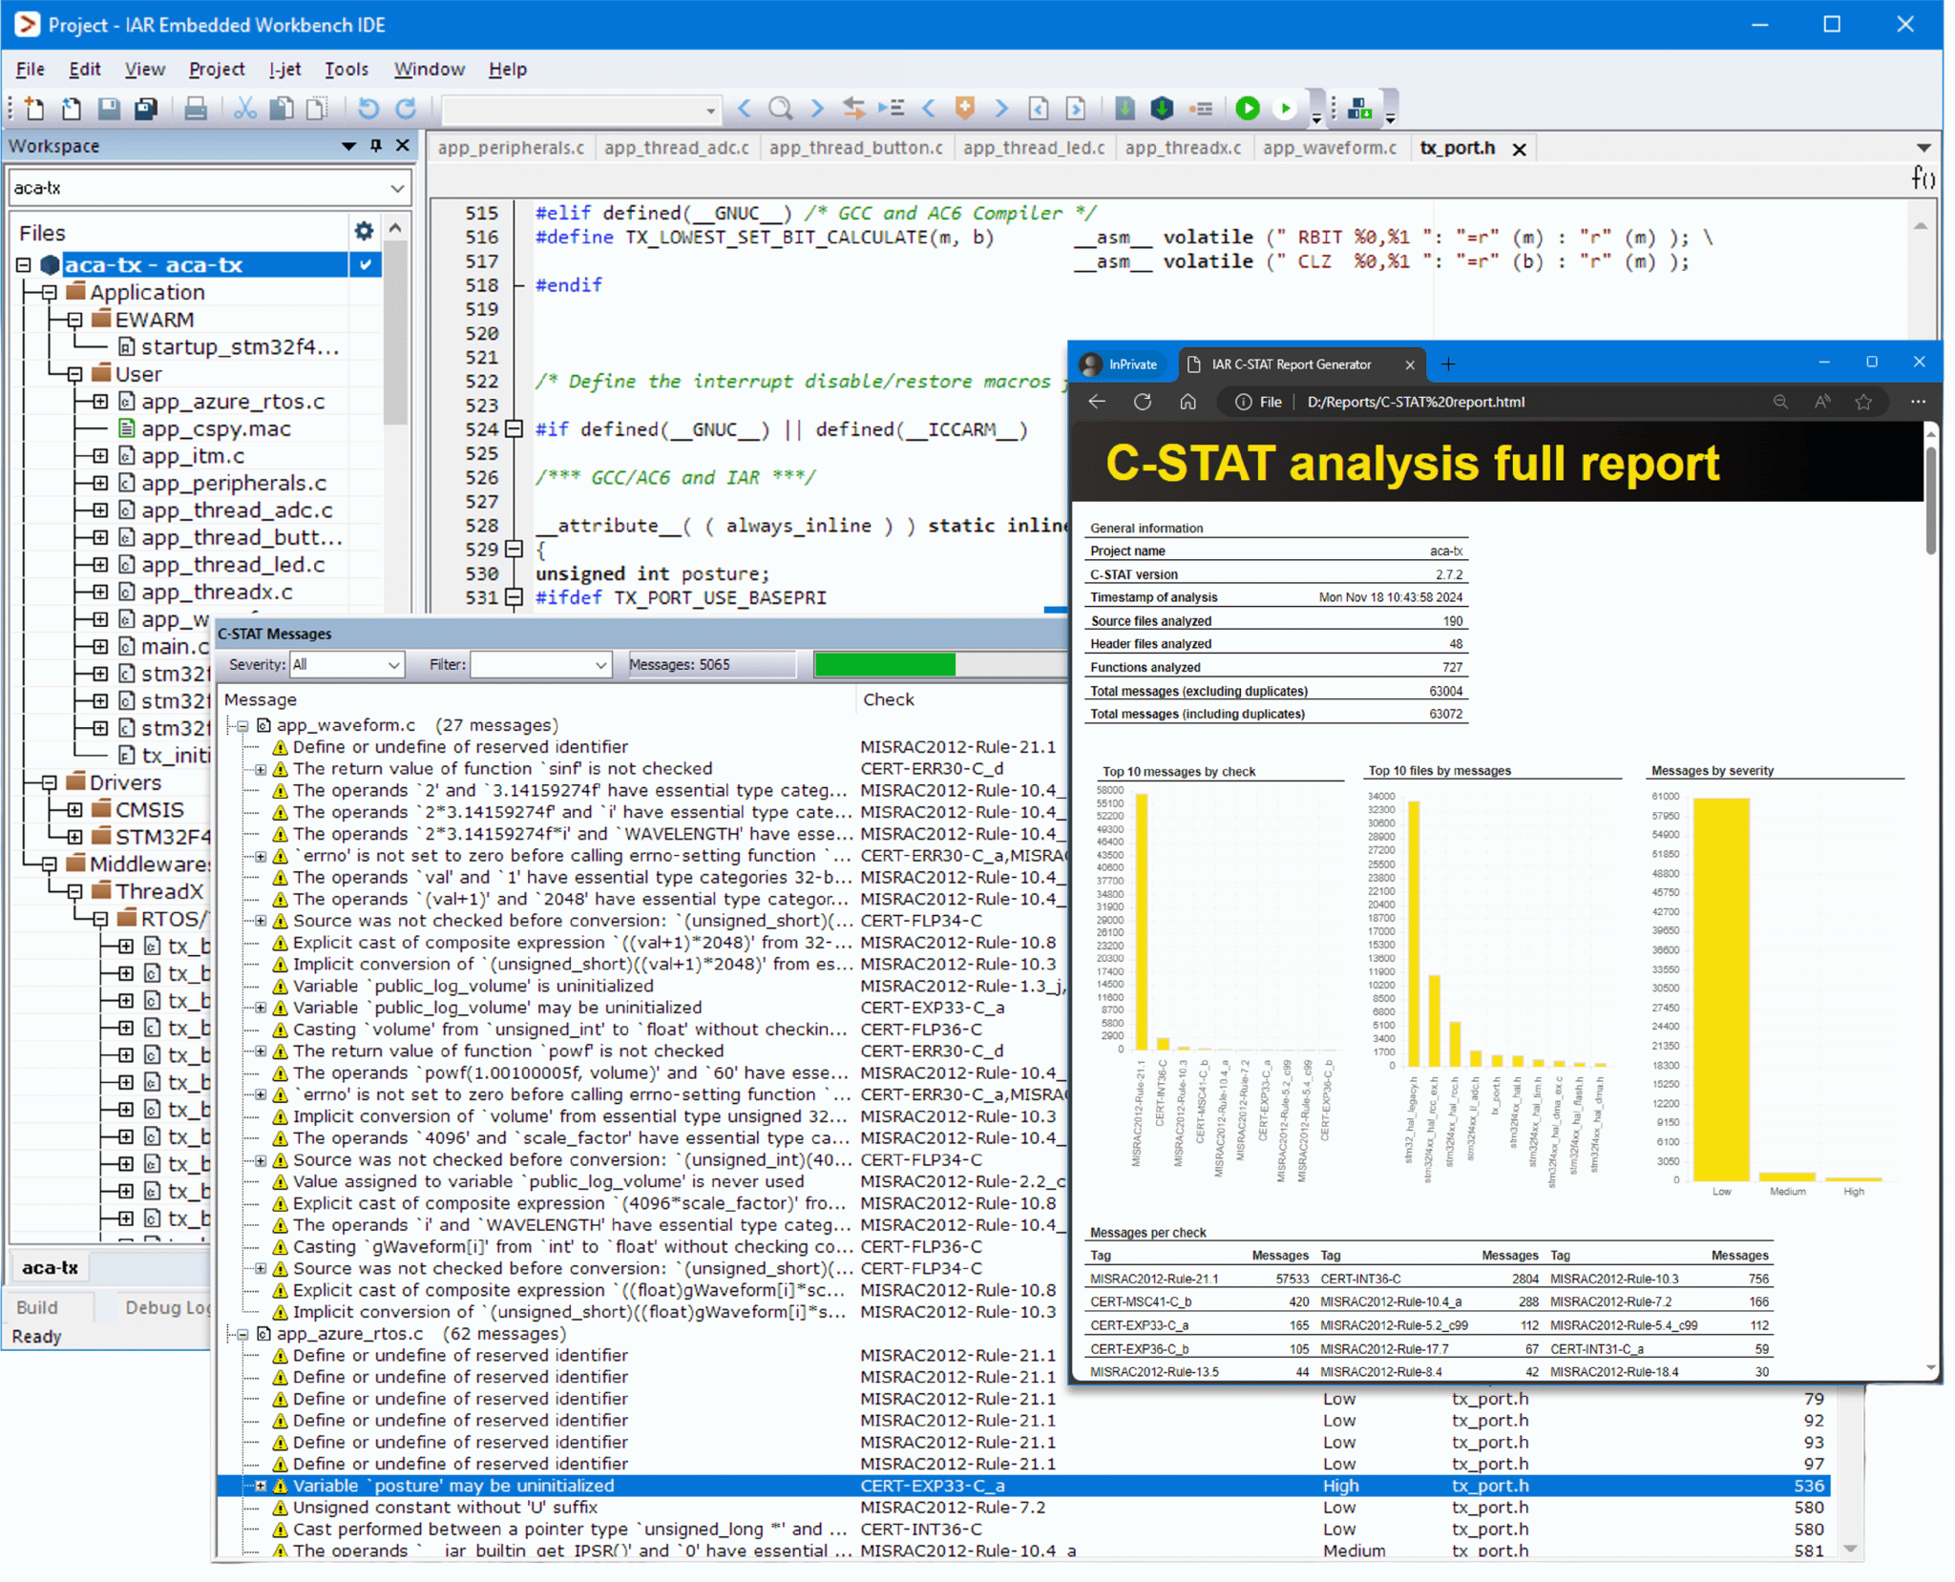Pin the Workspace panel
Screen dimensions: 1955x1582
pyautogui.click(x=376, y=145)
